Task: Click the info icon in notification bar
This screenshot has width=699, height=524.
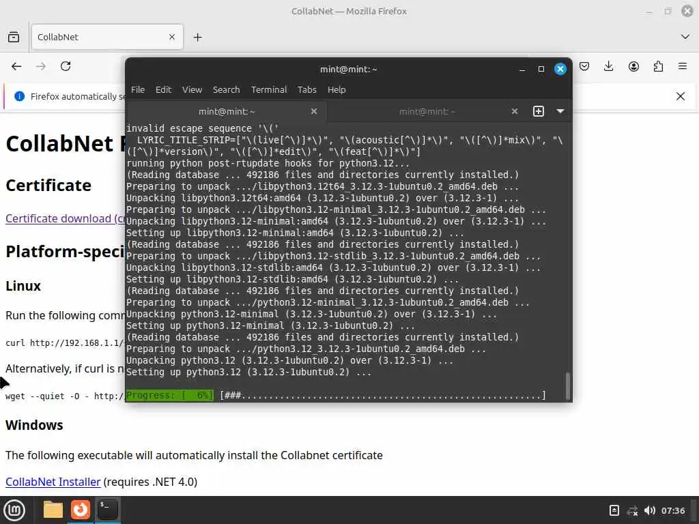Action: [20, 96]
